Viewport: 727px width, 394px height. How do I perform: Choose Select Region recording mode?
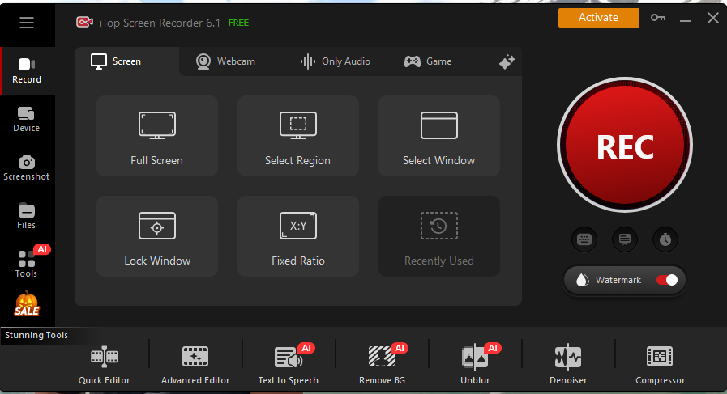click(297, 136)
